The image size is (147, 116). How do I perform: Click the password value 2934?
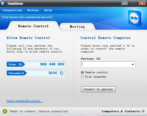click(52, 73)
